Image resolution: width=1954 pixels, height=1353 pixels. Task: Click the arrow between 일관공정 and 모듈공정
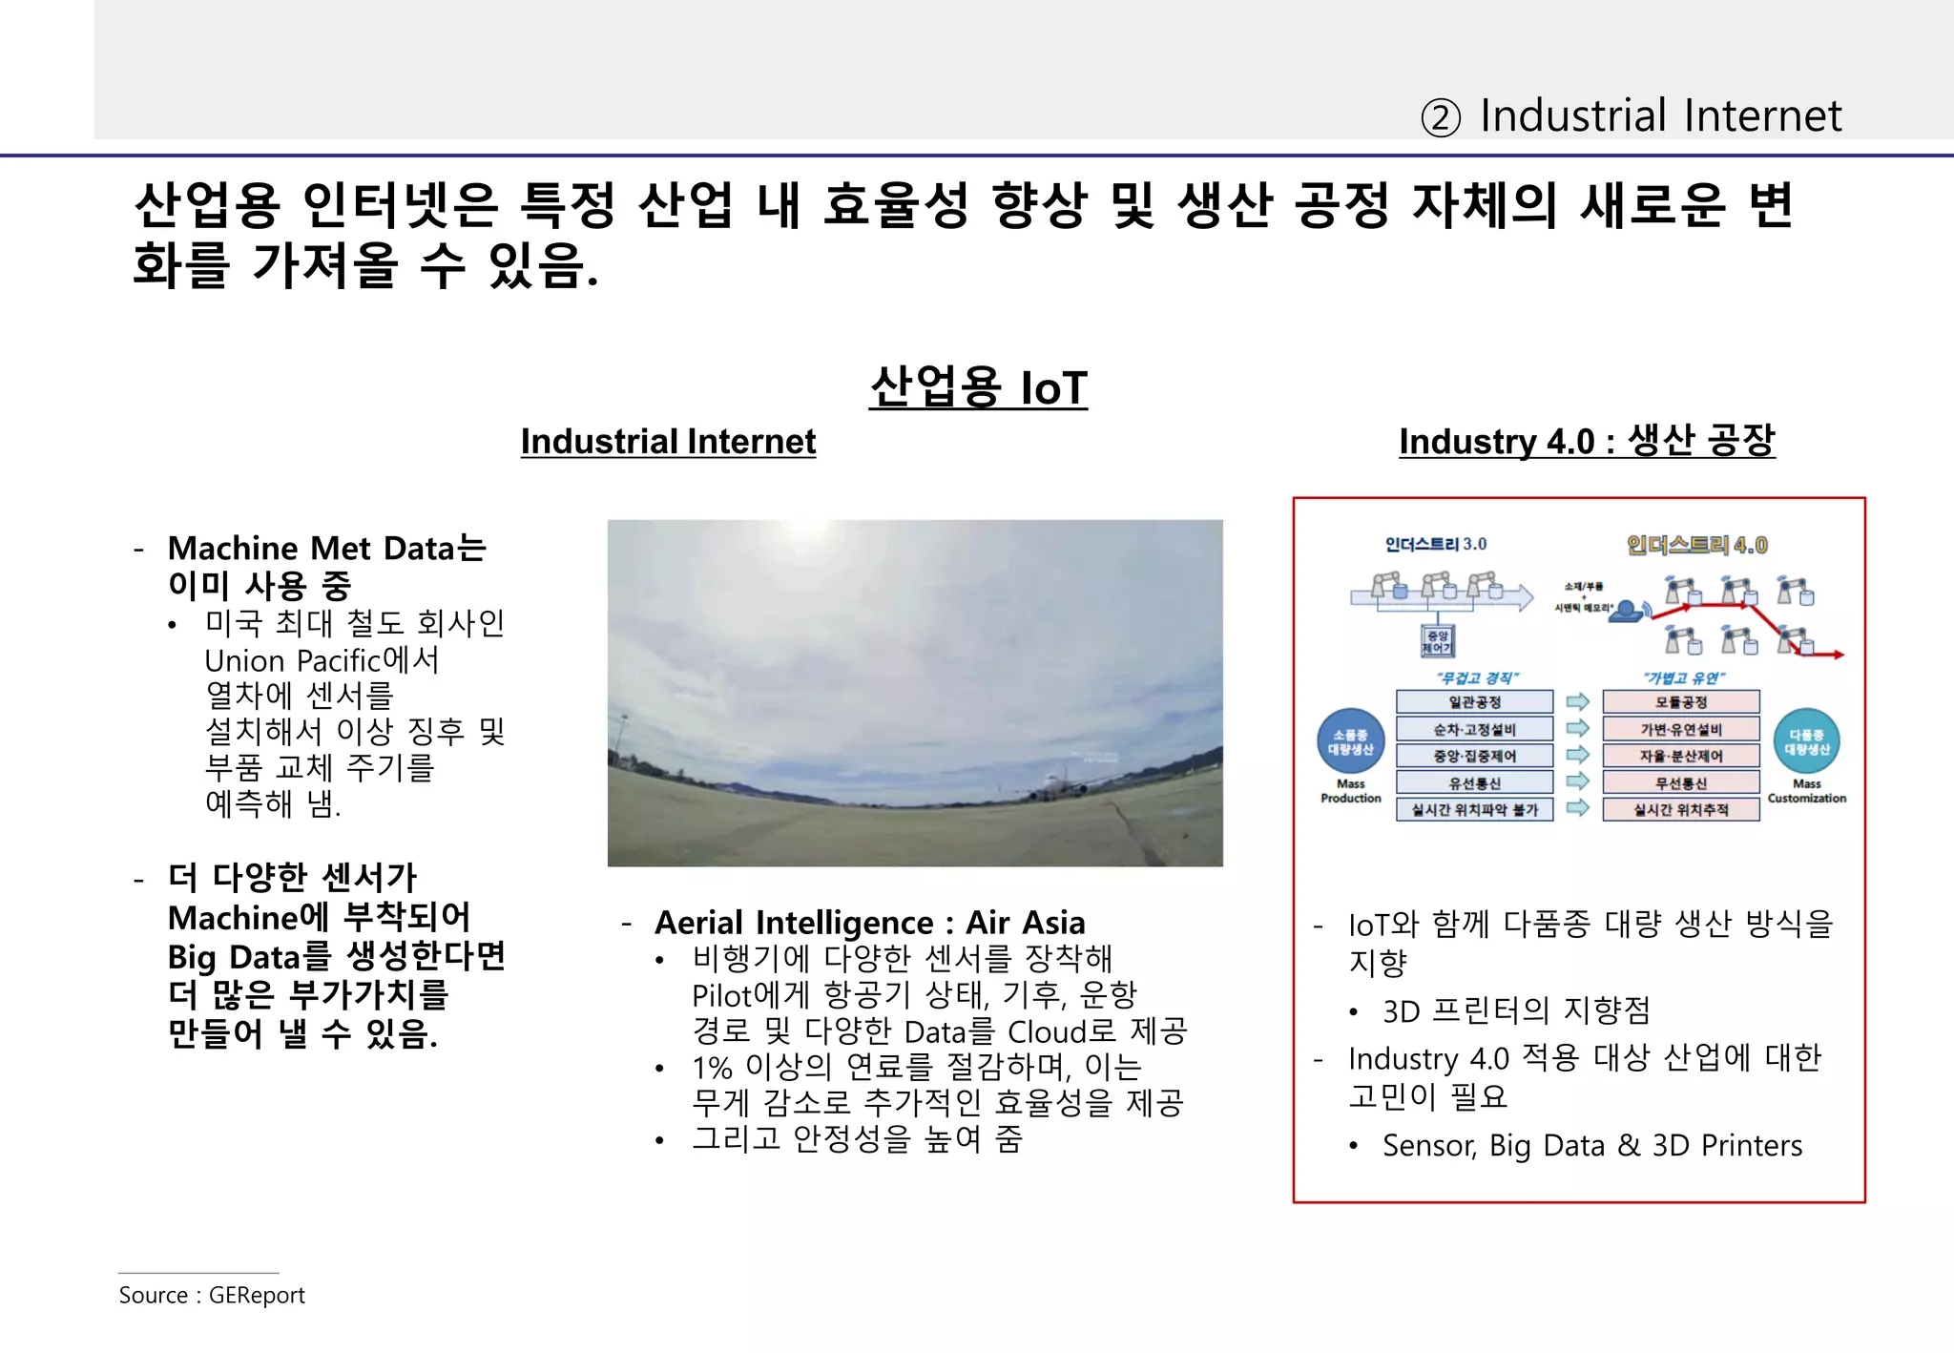[1578, 702]
